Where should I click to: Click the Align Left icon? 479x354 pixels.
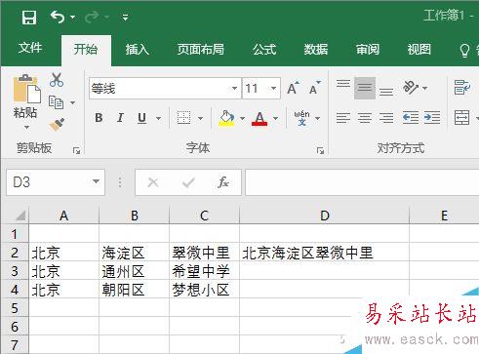click(343, 117)
